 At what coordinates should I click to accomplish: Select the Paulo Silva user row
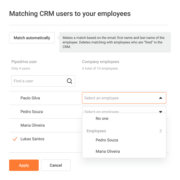coord(46,98)
